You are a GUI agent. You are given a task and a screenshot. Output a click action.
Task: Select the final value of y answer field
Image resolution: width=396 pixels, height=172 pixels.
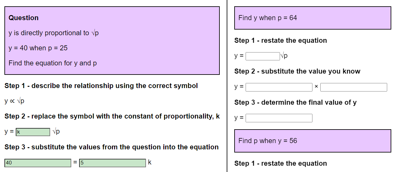click(279, 118)
